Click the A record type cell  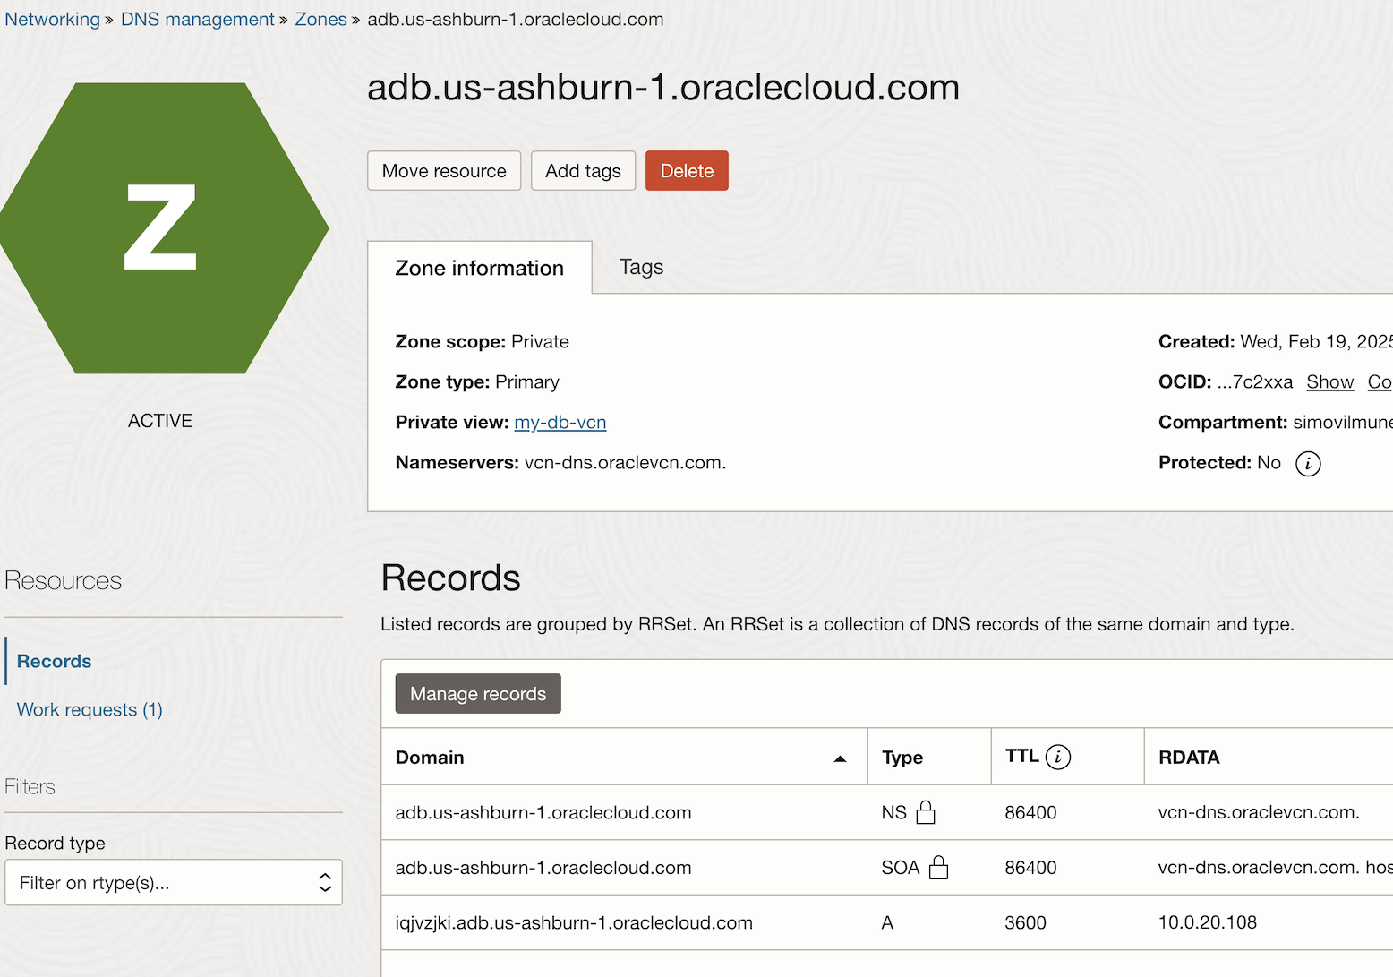tap(887, 922)
